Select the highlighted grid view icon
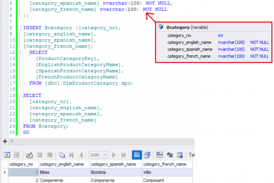Screen dimensions: 274x183 137,155
